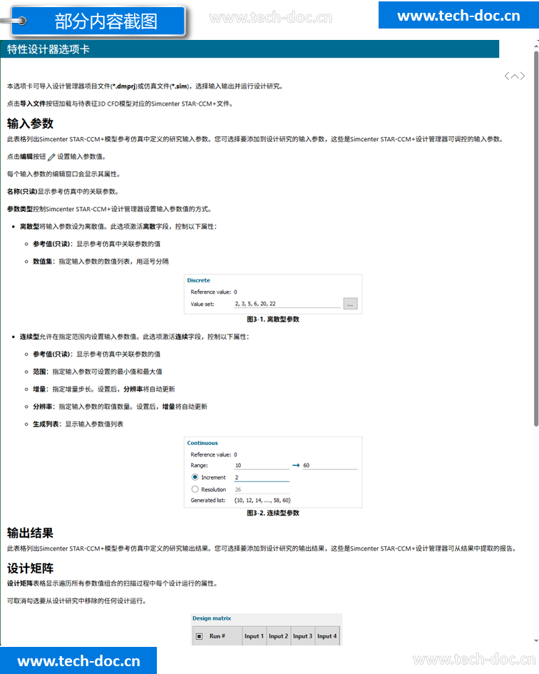Click caption 图3-2. 连续型参数
Image resolution: width=539 pixels, height=674 pixels.
(x=273, y=514)
